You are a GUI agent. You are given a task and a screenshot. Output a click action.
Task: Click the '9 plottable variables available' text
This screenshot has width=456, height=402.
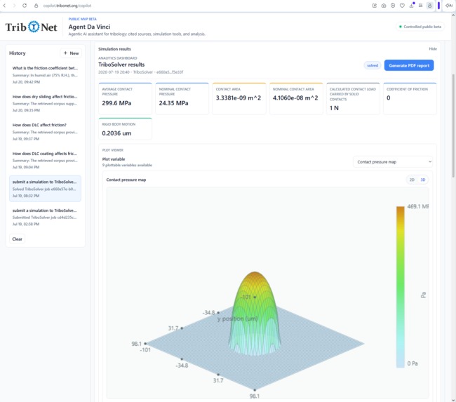pyautogui.click(x=127, y=166)
